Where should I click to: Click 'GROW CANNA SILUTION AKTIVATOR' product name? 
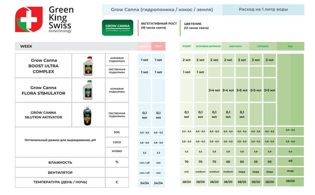coord(44,115)
